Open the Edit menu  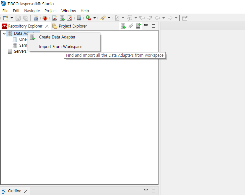coord(16,11)
